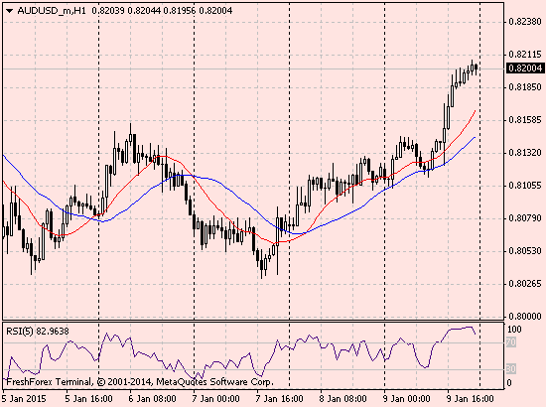Screen dimensions: 546x407
Task: Click the RSI 100 scale label
Action: coord(514,330)
